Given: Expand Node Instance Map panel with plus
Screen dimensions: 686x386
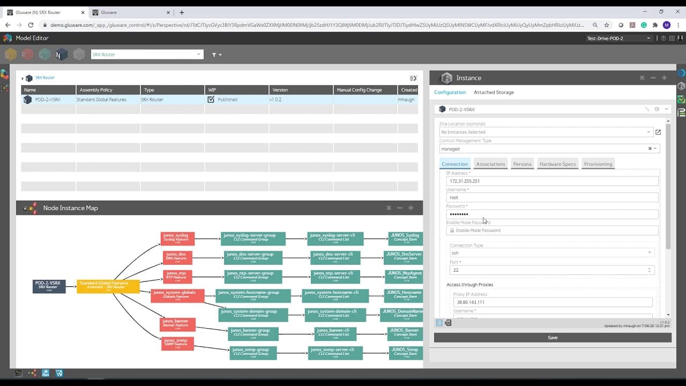Looking at the screenshot, I should point(411,208).
